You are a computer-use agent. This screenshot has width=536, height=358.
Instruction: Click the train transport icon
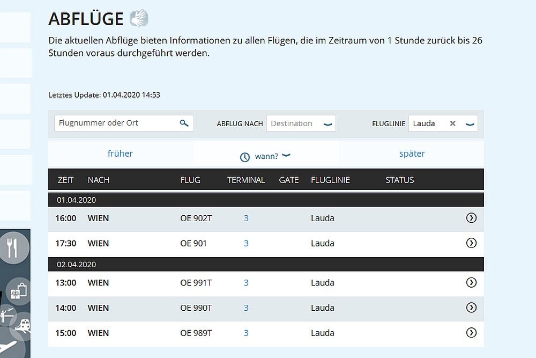tap(23, 325)
